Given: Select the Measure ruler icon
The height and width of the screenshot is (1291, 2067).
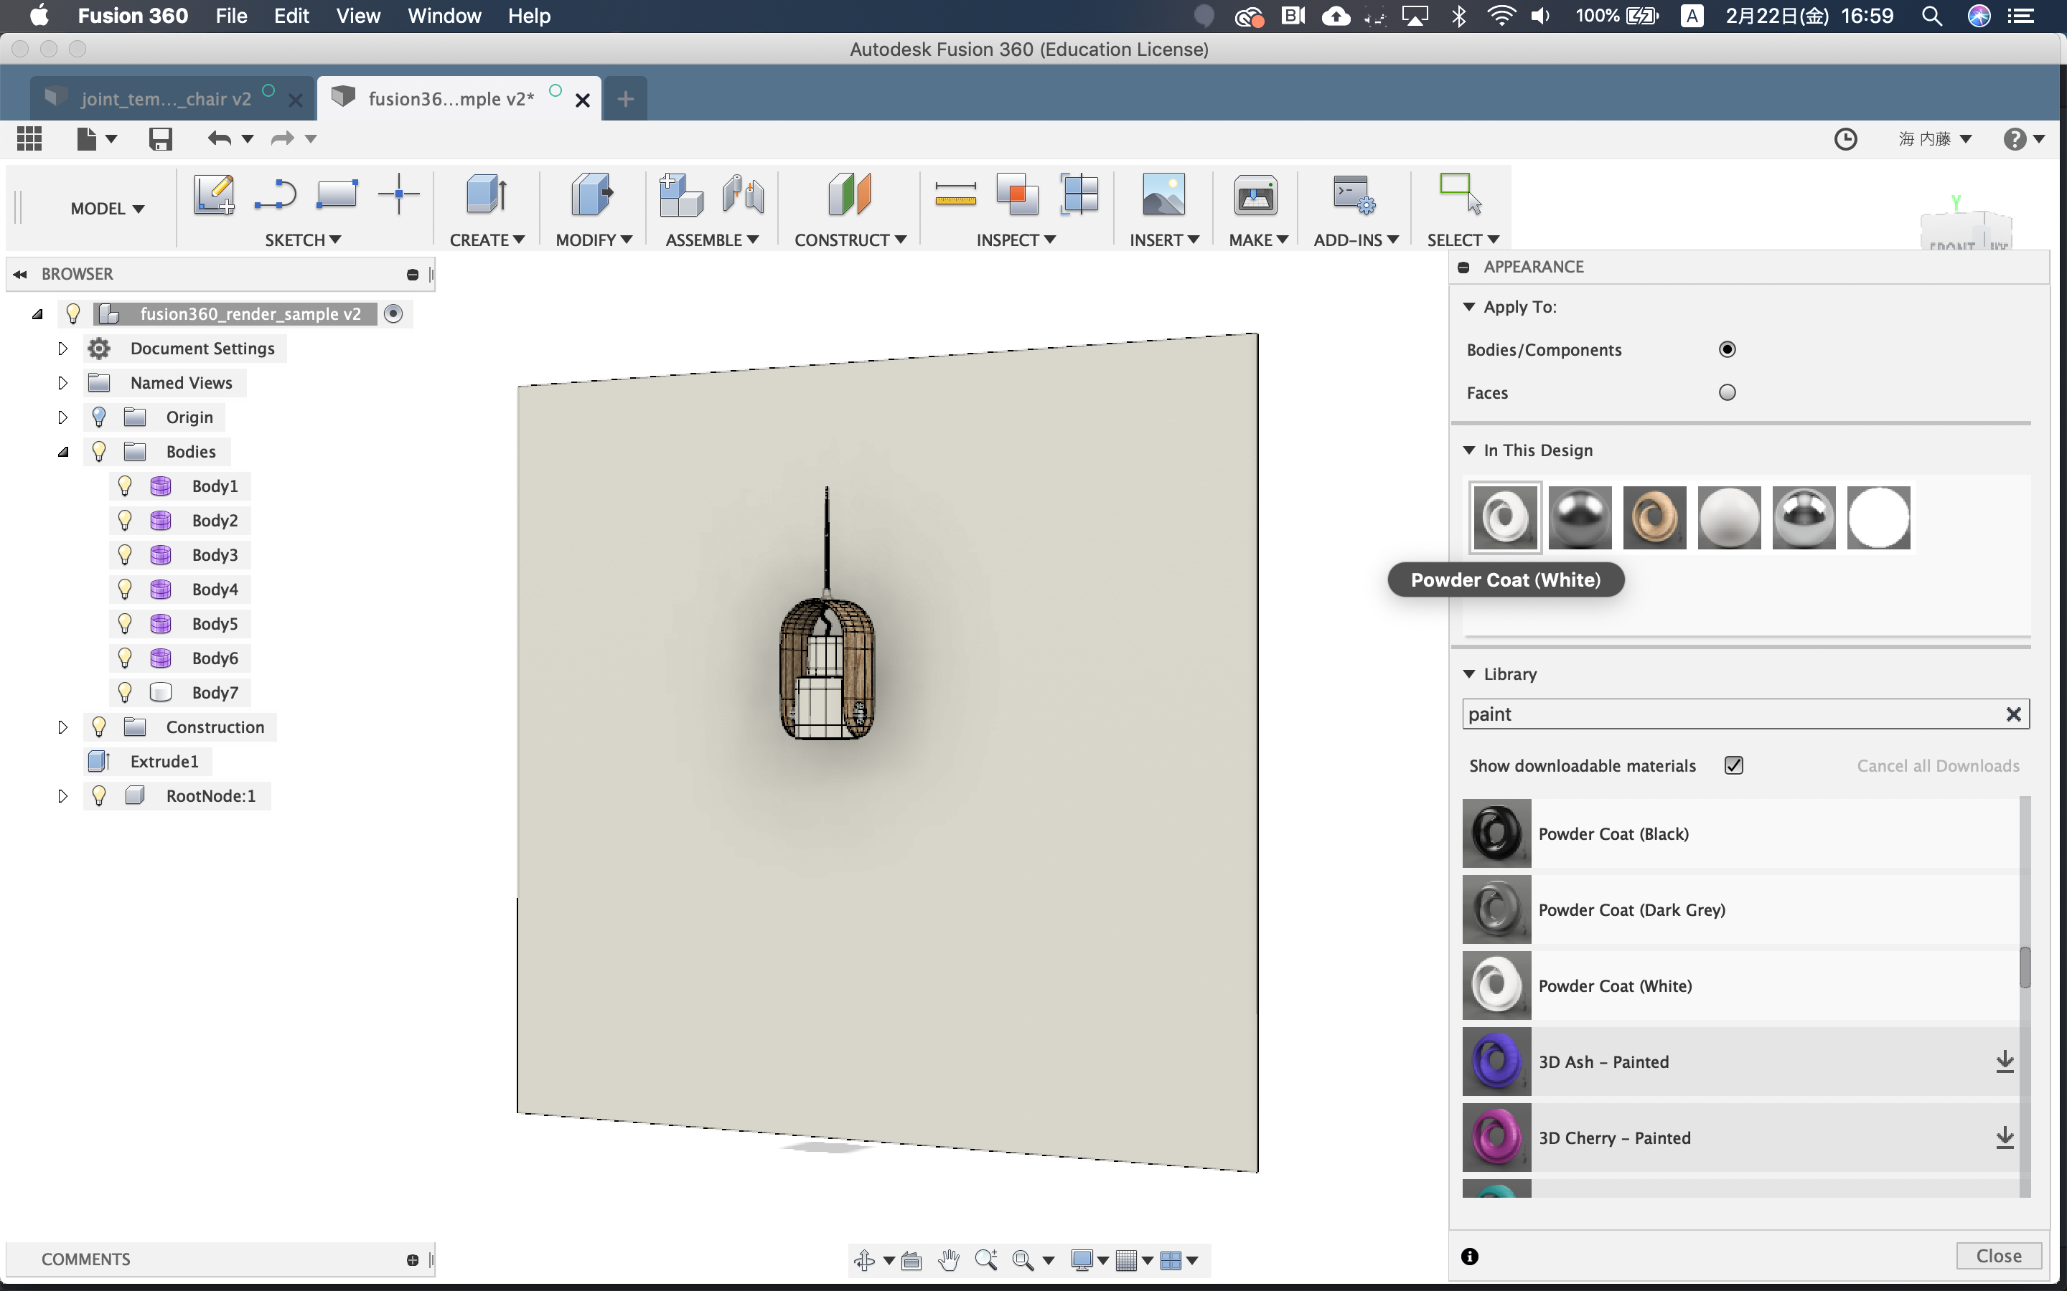Looking at the screenshot, I should [x=955, y=194].
